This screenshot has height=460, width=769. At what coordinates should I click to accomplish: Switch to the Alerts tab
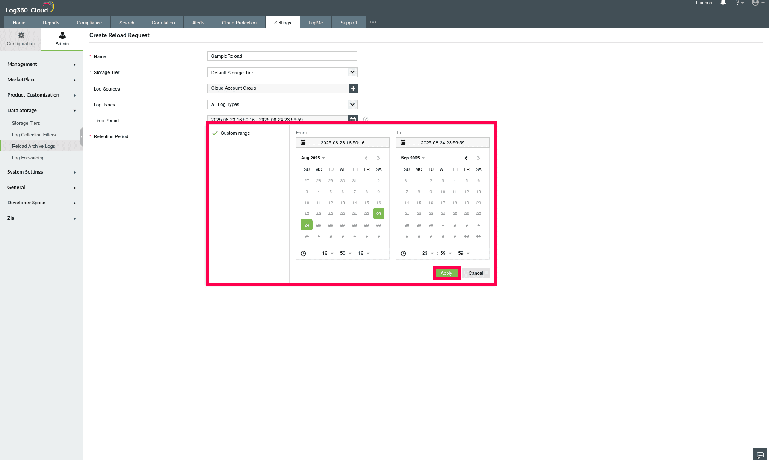click(198, 23)
